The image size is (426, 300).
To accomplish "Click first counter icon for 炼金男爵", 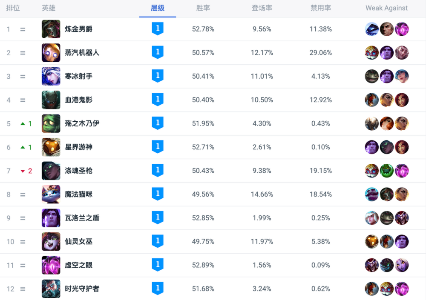I will 372,29.
